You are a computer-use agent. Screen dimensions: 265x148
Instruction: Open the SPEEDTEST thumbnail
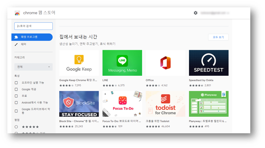coord(209,63)
